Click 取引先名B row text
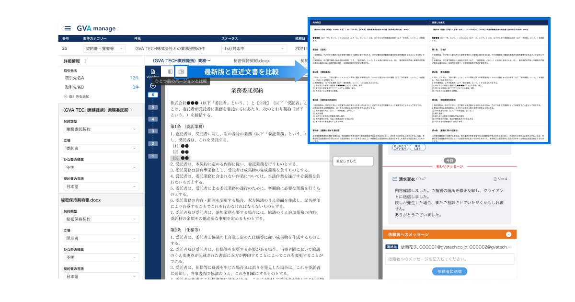 point(75,87)
